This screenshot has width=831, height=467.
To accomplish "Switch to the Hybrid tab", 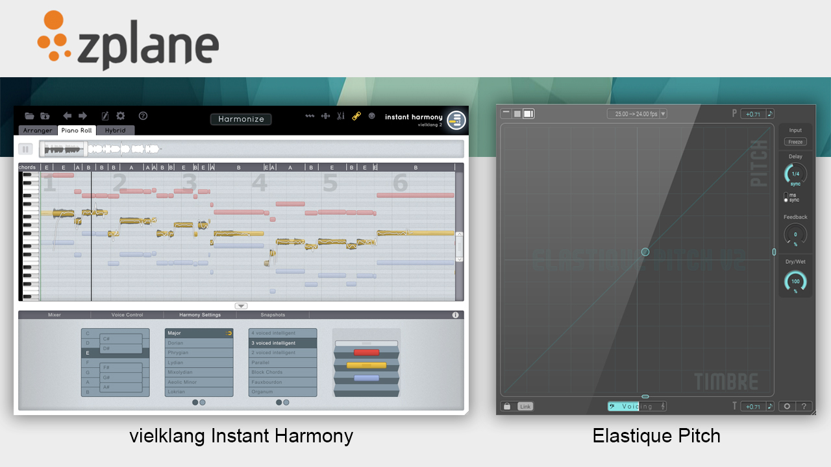I will click(115, 130).
